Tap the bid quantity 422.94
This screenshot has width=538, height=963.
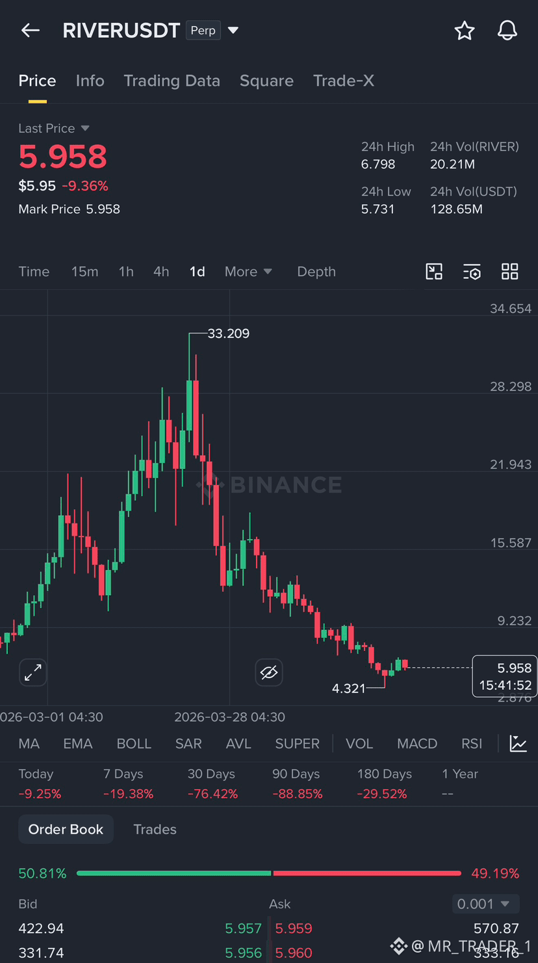click(41, 929)
